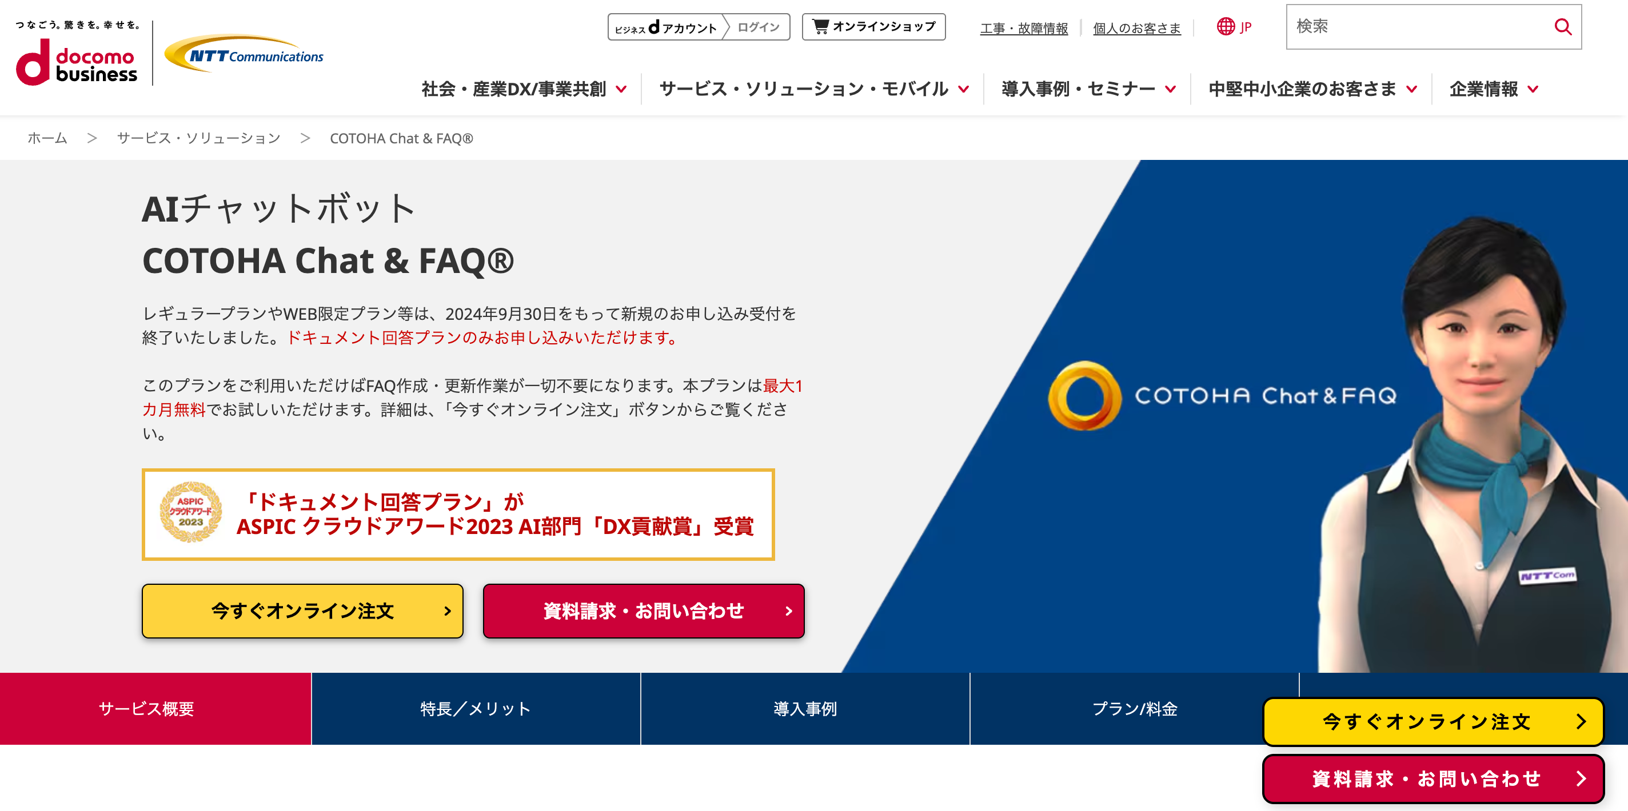
Task: Click the NTT Communications logo
Action: point(244,54)
